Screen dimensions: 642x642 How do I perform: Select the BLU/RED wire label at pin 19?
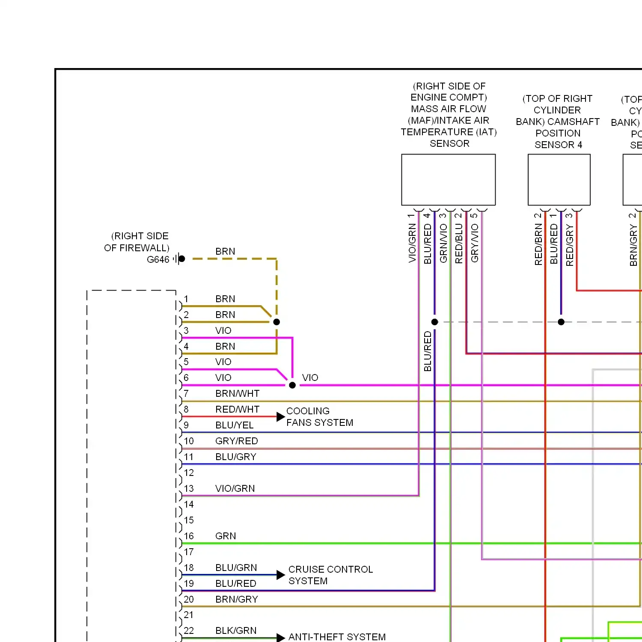(236, 583)
